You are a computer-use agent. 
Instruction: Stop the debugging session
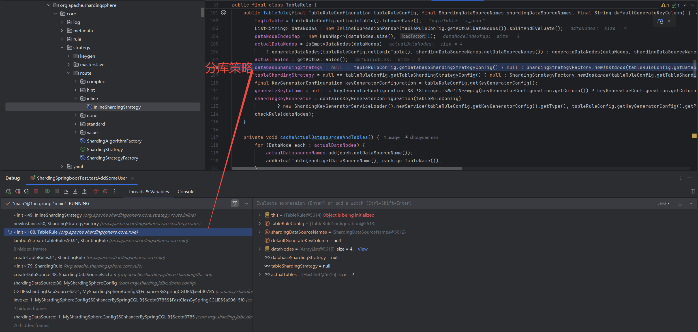coord(36,191)
